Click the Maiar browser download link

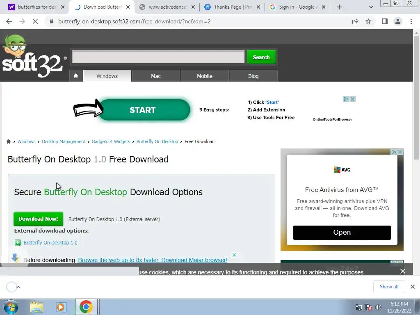point(153,260)
